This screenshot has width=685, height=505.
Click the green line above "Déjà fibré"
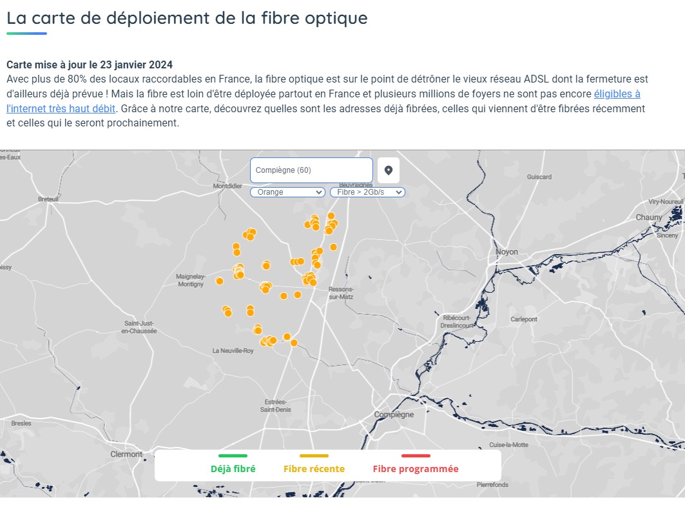click(233, 456)
